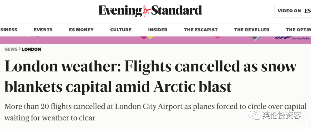Click the red Eros statue emblem in logo
Viewport: 311px width, 129px height.
[x=147, y=11]
